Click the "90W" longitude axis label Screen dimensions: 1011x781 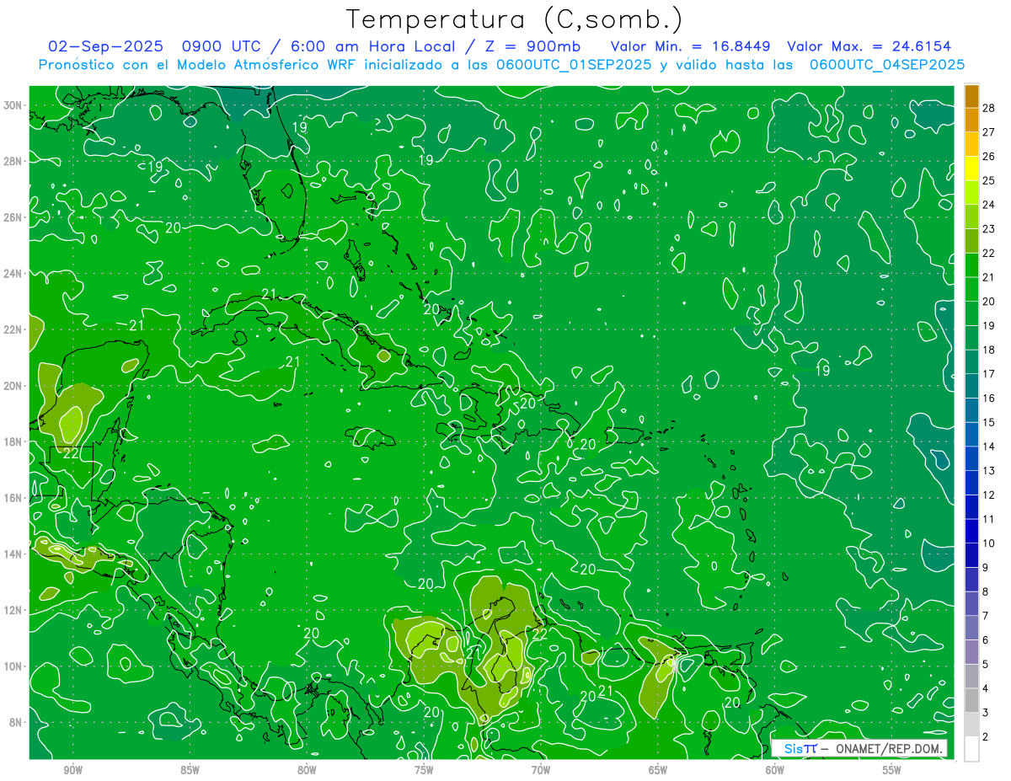tap(73, 769)
